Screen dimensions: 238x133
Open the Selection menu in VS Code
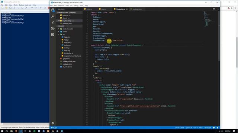click(x=61, y=6)
